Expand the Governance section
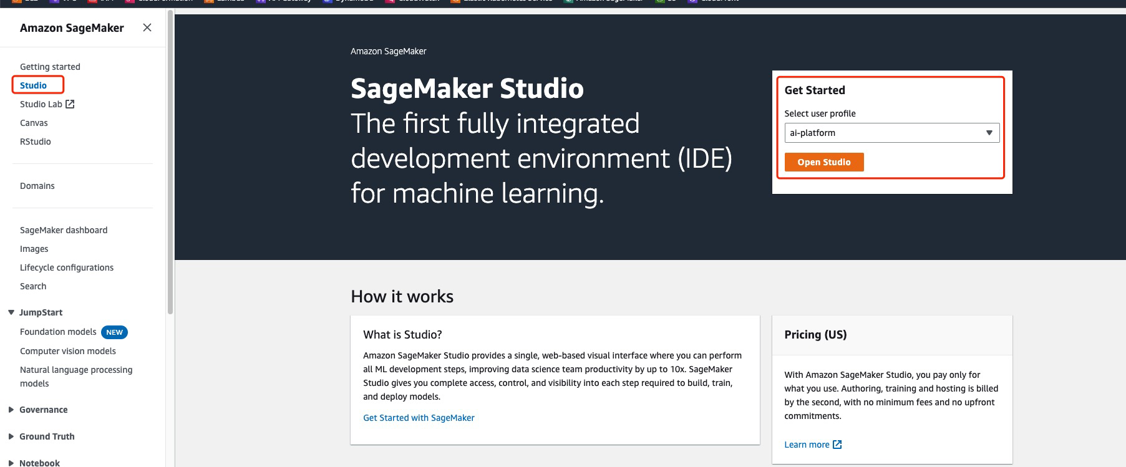 [11, 410]
